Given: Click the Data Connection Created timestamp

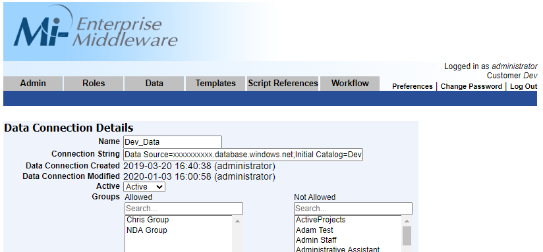Looking at the screenshot, I should coord(199,166).
